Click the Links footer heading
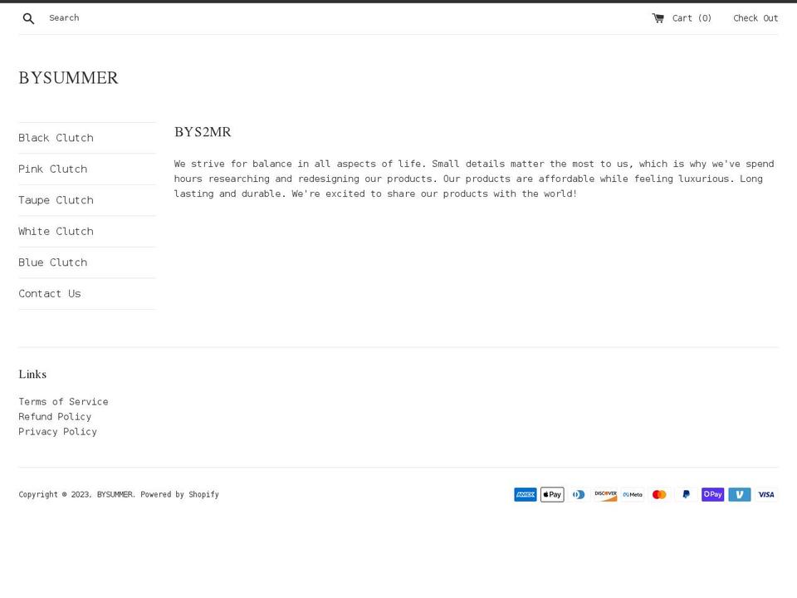This screenshot has width=797, height=598. click(x=32, y=375)
